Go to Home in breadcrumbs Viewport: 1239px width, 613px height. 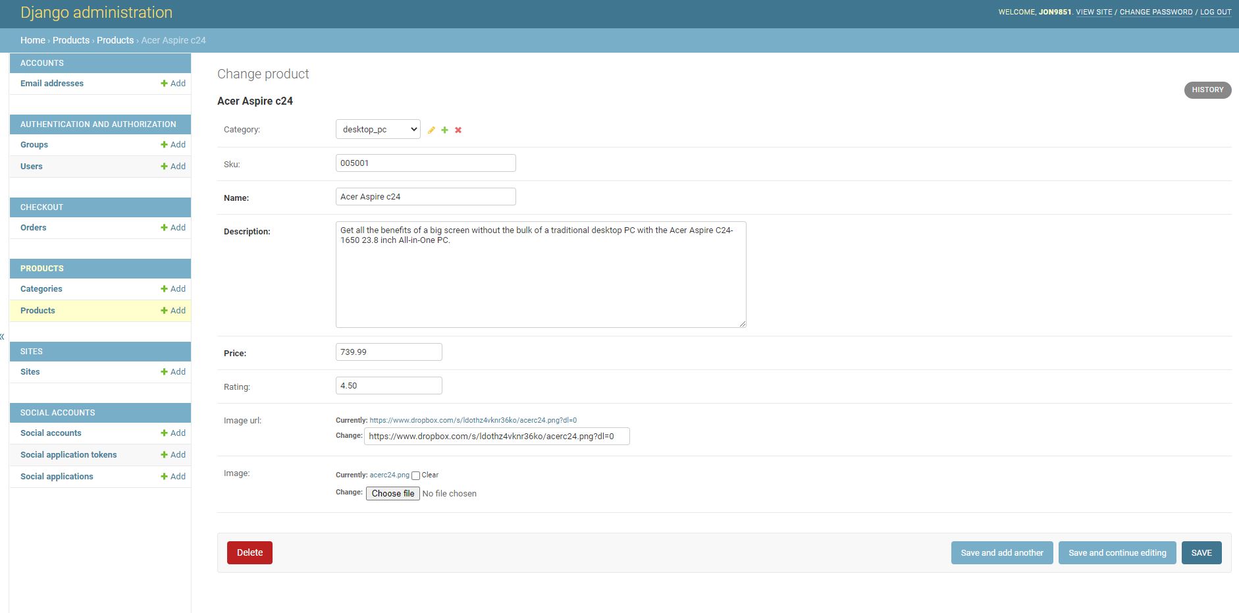coord(33,40)
